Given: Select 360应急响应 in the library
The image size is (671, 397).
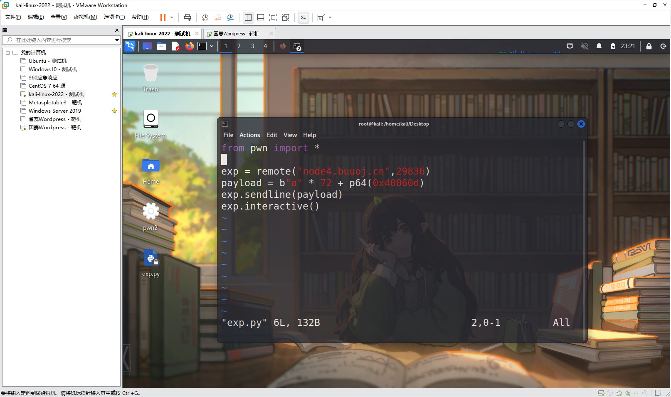Looking at the screenshot, I should [43, 78].
